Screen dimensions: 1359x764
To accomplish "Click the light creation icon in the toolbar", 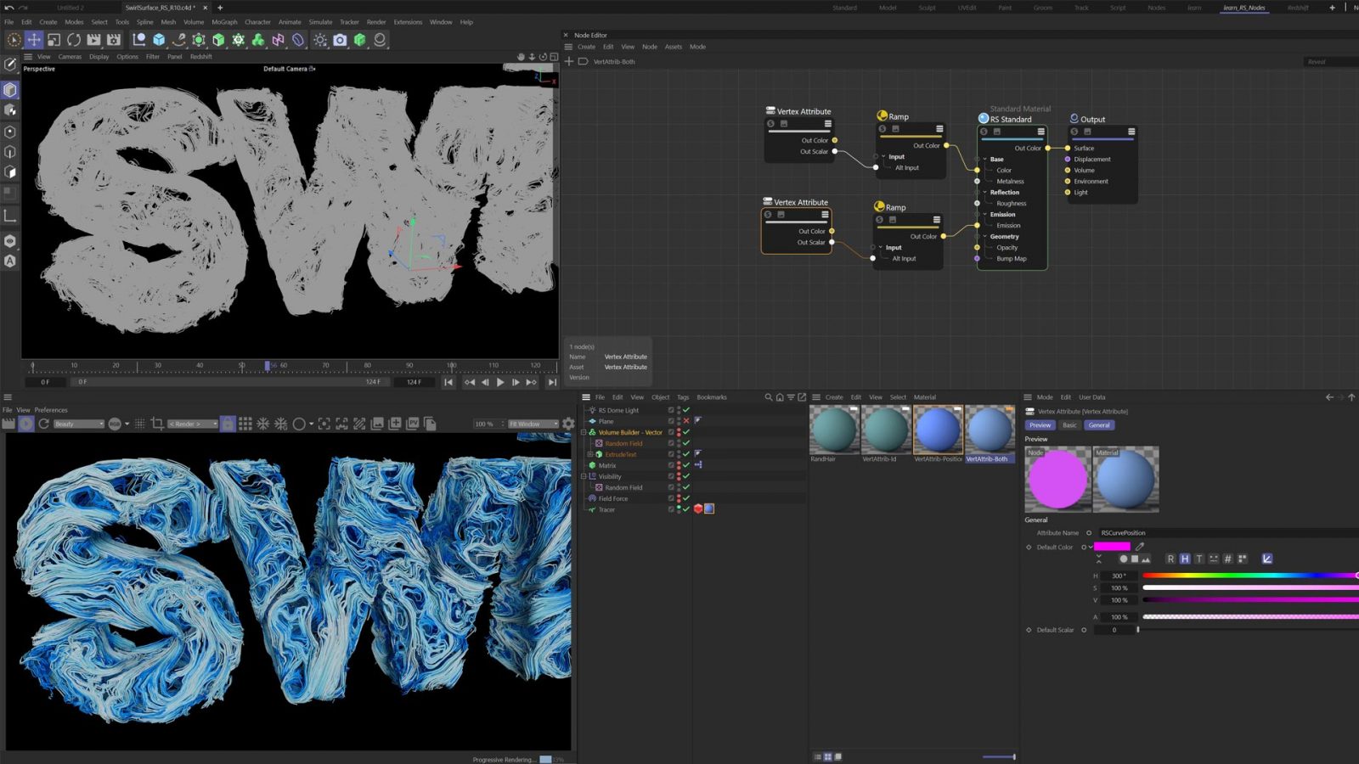I will [321, 40].
